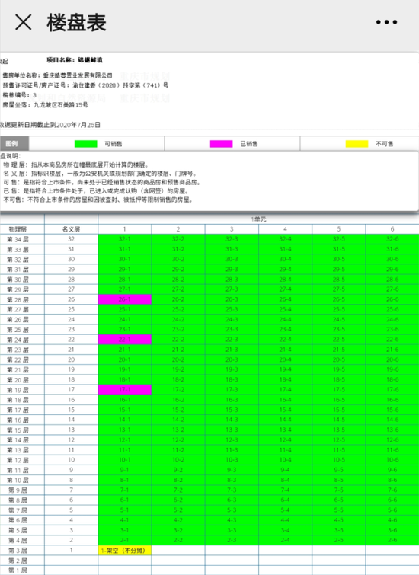The image size is (419, 575).
Task: Click column header 3 under 1单元
Action: (x=232, y=229)
